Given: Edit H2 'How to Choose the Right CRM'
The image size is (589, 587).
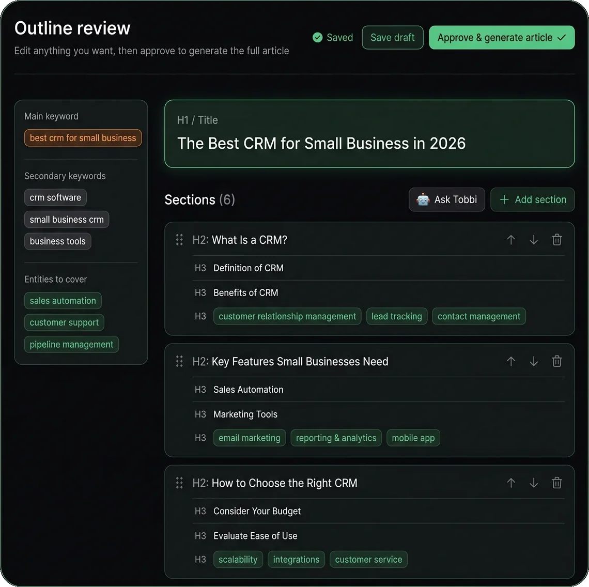Looking at the screenshot, I should (284, 483).
